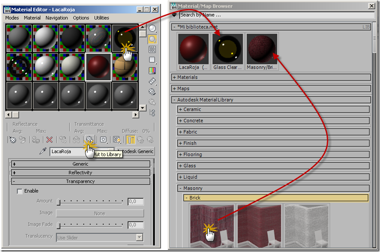380x252 pixels.
Task: Click the Search by Name field
Action: [277, 15]
